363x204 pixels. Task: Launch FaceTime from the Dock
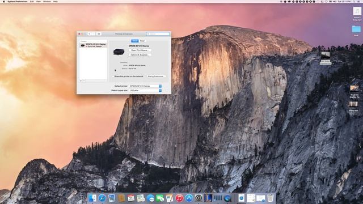pyautogui.click(x=160, y=198)
